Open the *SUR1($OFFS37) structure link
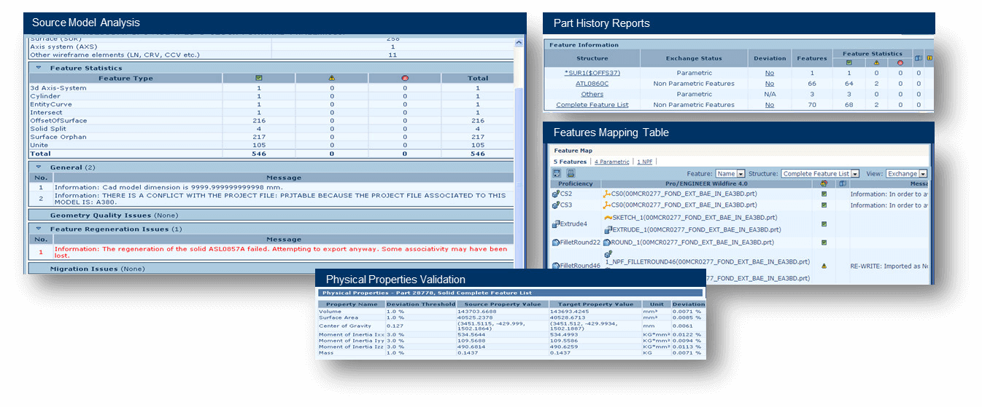Image resolution: width=982 pixels, height=407 pixels. click(x=592, y=73)
